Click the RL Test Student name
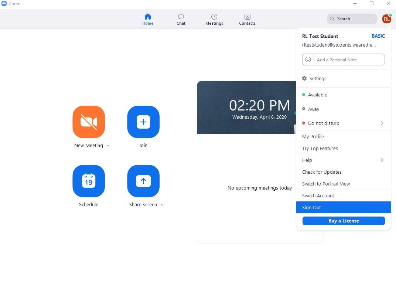This screenshot has height=296, width=396. [x=320, y=36]
